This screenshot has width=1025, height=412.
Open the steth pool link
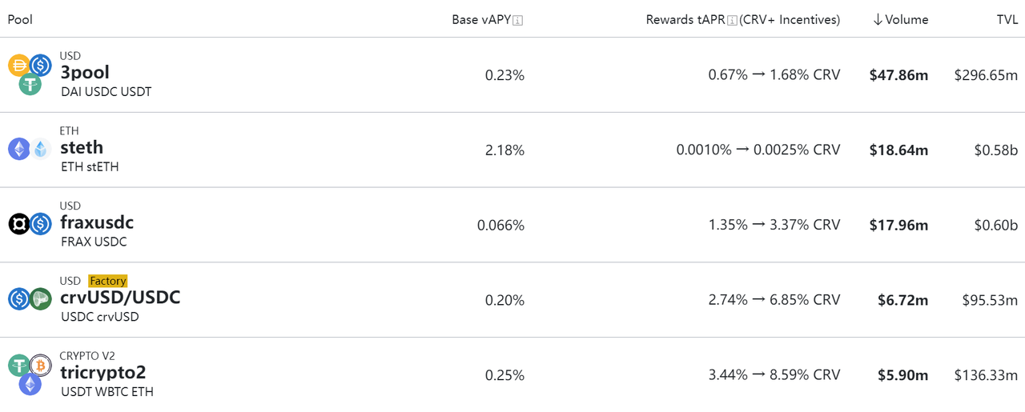82,147
